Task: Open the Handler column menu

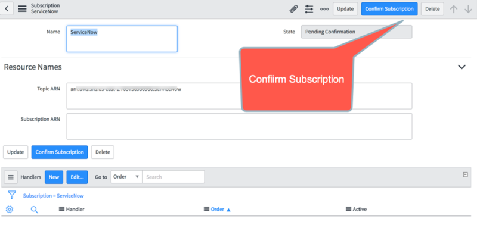Action: pyautogui.click(x=61, y=209)
